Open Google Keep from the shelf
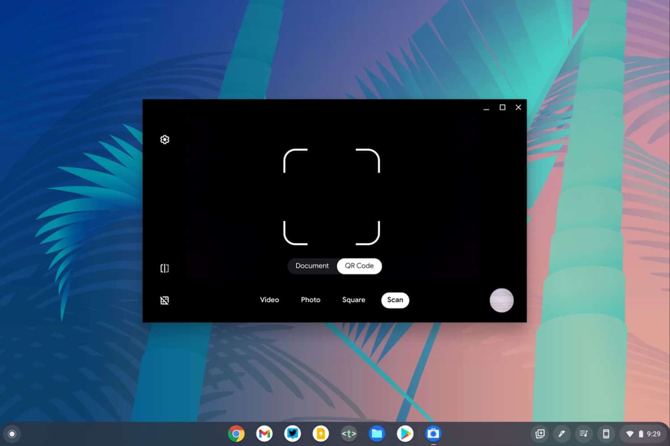Image resolution: width=670 pixels, height=446 pixels. (x=321, y=433)
